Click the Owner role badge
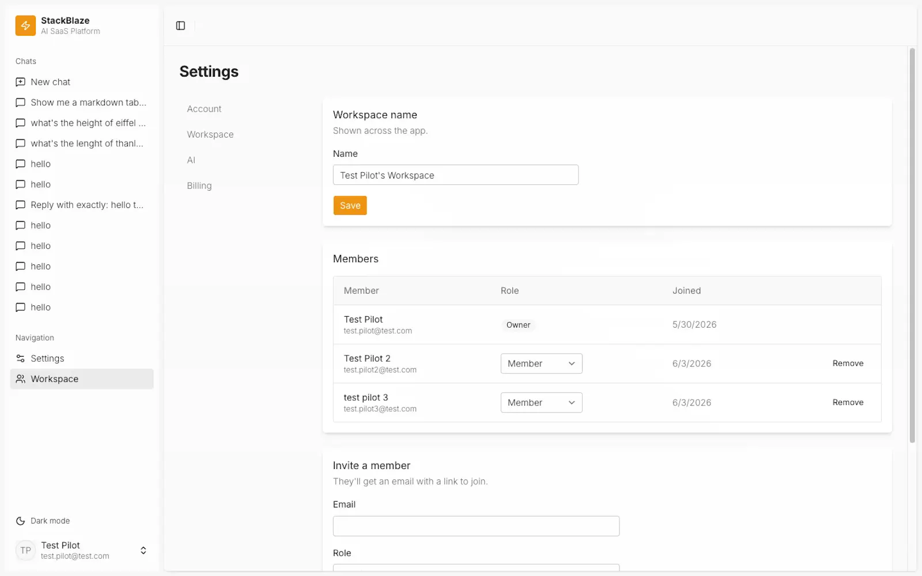922x576 pixels. coord(518,325)
